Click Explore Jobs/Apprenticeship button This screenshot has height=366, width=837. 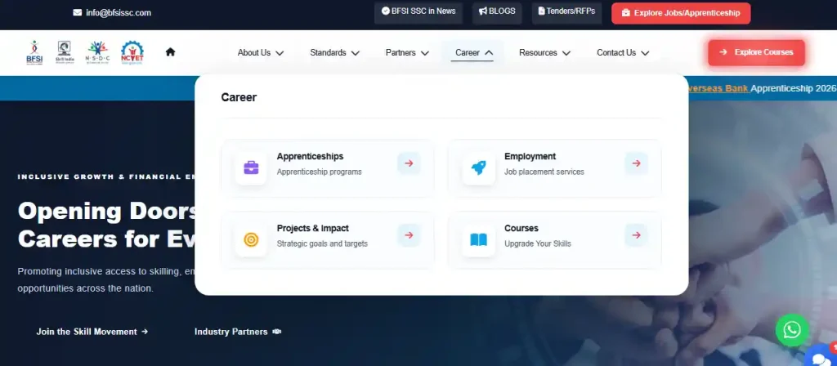click(x=681, y=13)
